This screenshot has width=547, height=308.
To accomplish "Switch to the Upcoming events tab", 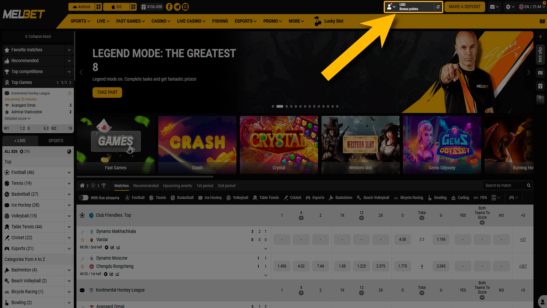I will (x=177, y=186).
